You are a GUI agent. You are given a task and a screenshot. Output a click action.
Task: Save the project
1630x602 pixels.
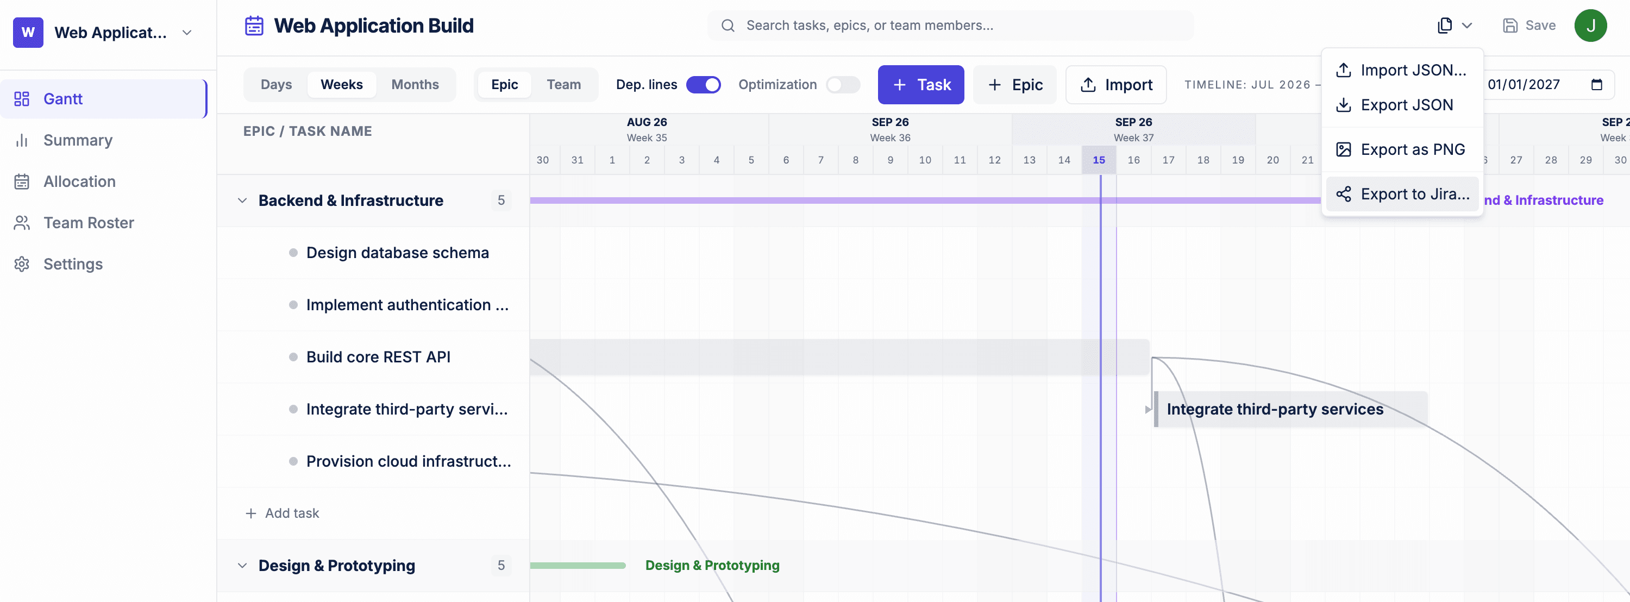pos(1529,26)
